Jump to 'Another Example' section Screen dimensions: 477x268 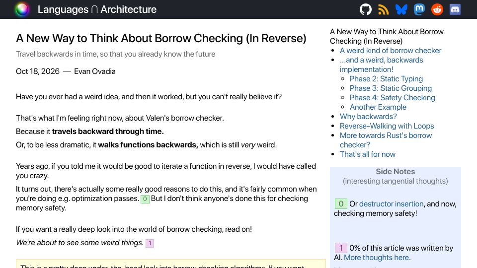tap(378, 107)
